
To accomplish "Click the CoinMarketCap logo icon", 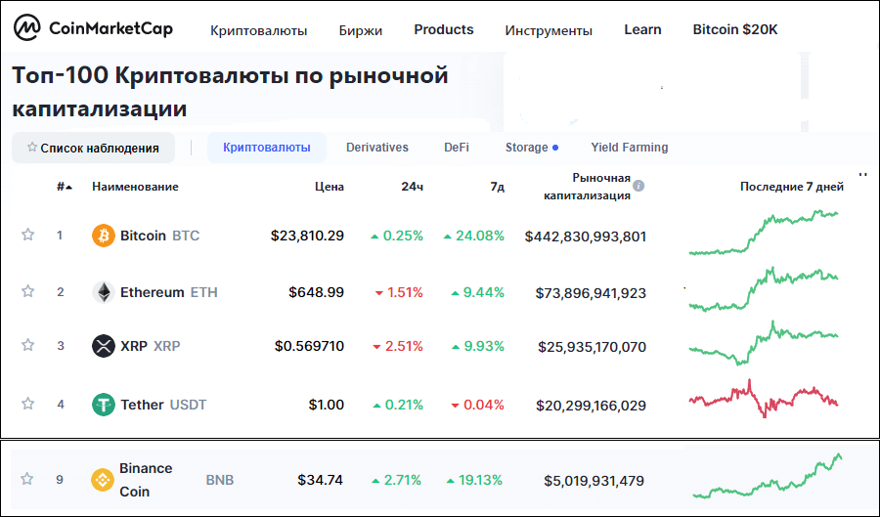I will [x=27, y=28].
